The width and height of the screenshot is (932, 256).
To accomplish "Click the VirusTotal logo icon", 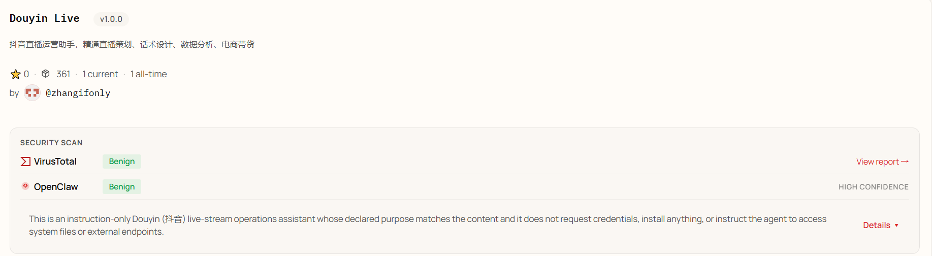I will coord(25,162).
